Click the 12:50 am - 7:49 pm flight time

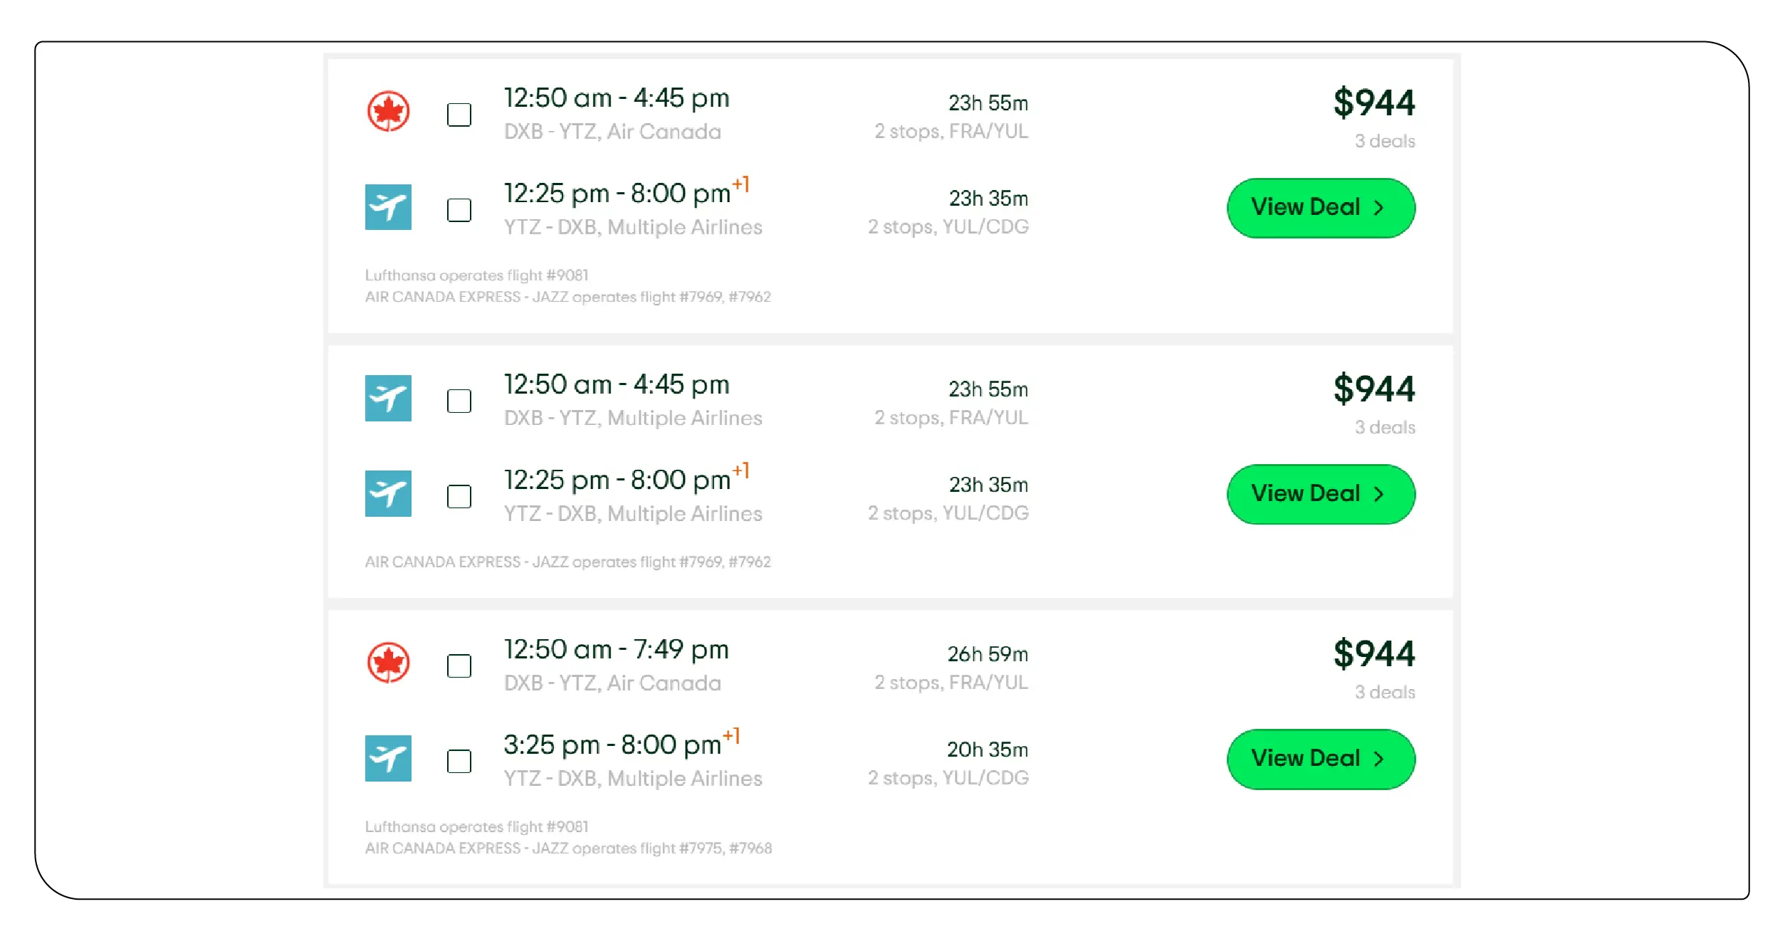616,649
